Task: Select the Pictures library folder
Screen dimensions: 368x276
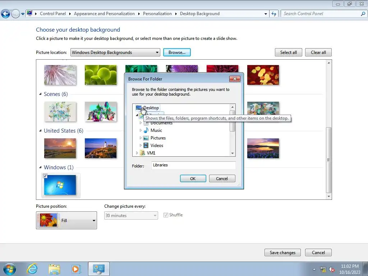Action: click(x=158, y=138)
